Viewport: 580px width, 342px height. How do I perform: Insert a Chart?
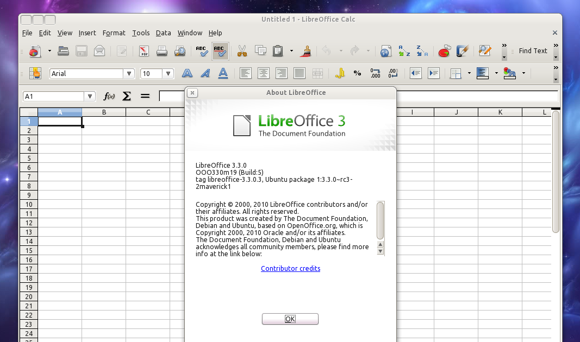point(444,51)
